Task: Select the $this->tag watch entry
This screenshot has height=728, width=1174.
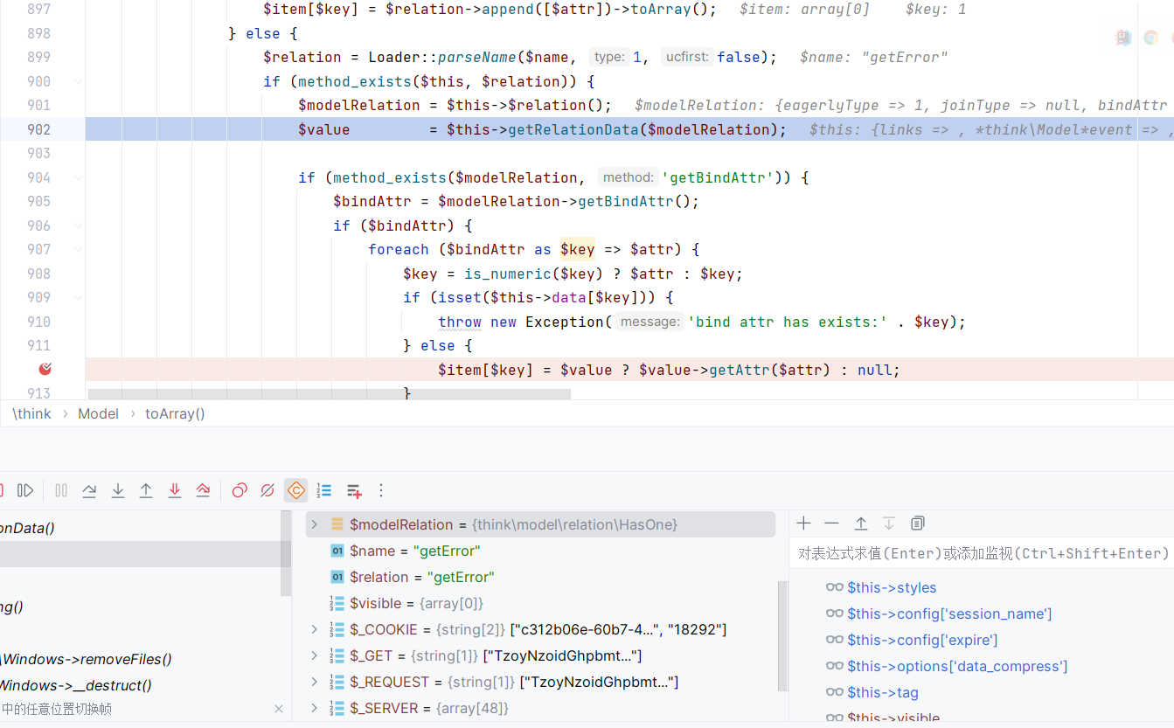Action: pyautogui.click(x=883, y=692)
